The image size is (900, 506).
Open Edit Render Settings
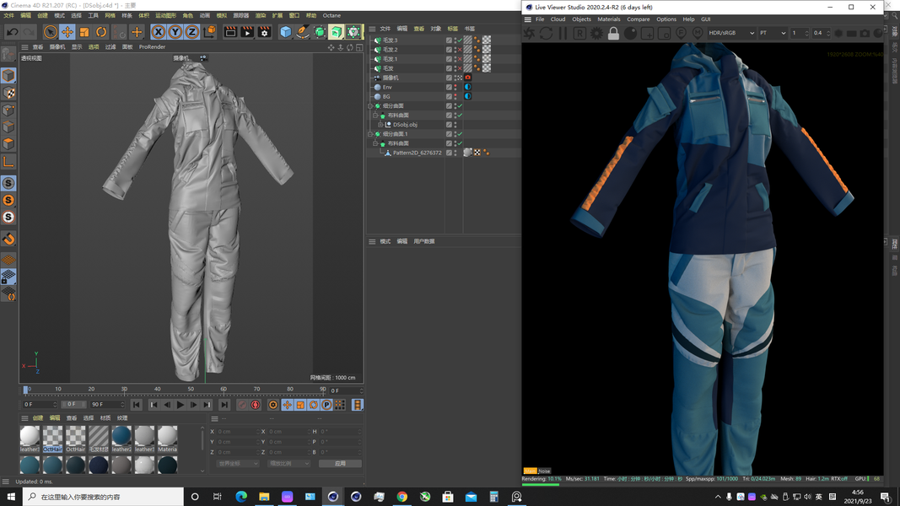click(x=264, y=32)
